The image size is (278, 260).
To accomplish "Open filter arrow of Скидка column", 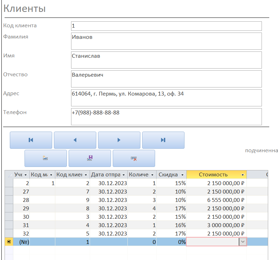I will (182, 175).
